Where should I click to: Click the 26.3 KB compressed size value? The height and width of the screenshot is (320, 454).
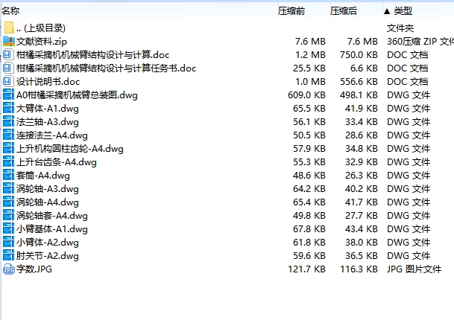point(362,175)
